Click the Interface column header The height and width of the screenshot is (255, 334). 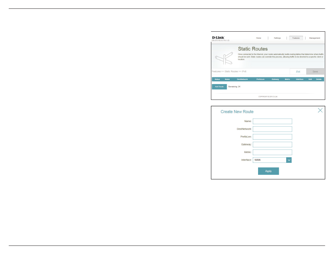tap(300, 79)
